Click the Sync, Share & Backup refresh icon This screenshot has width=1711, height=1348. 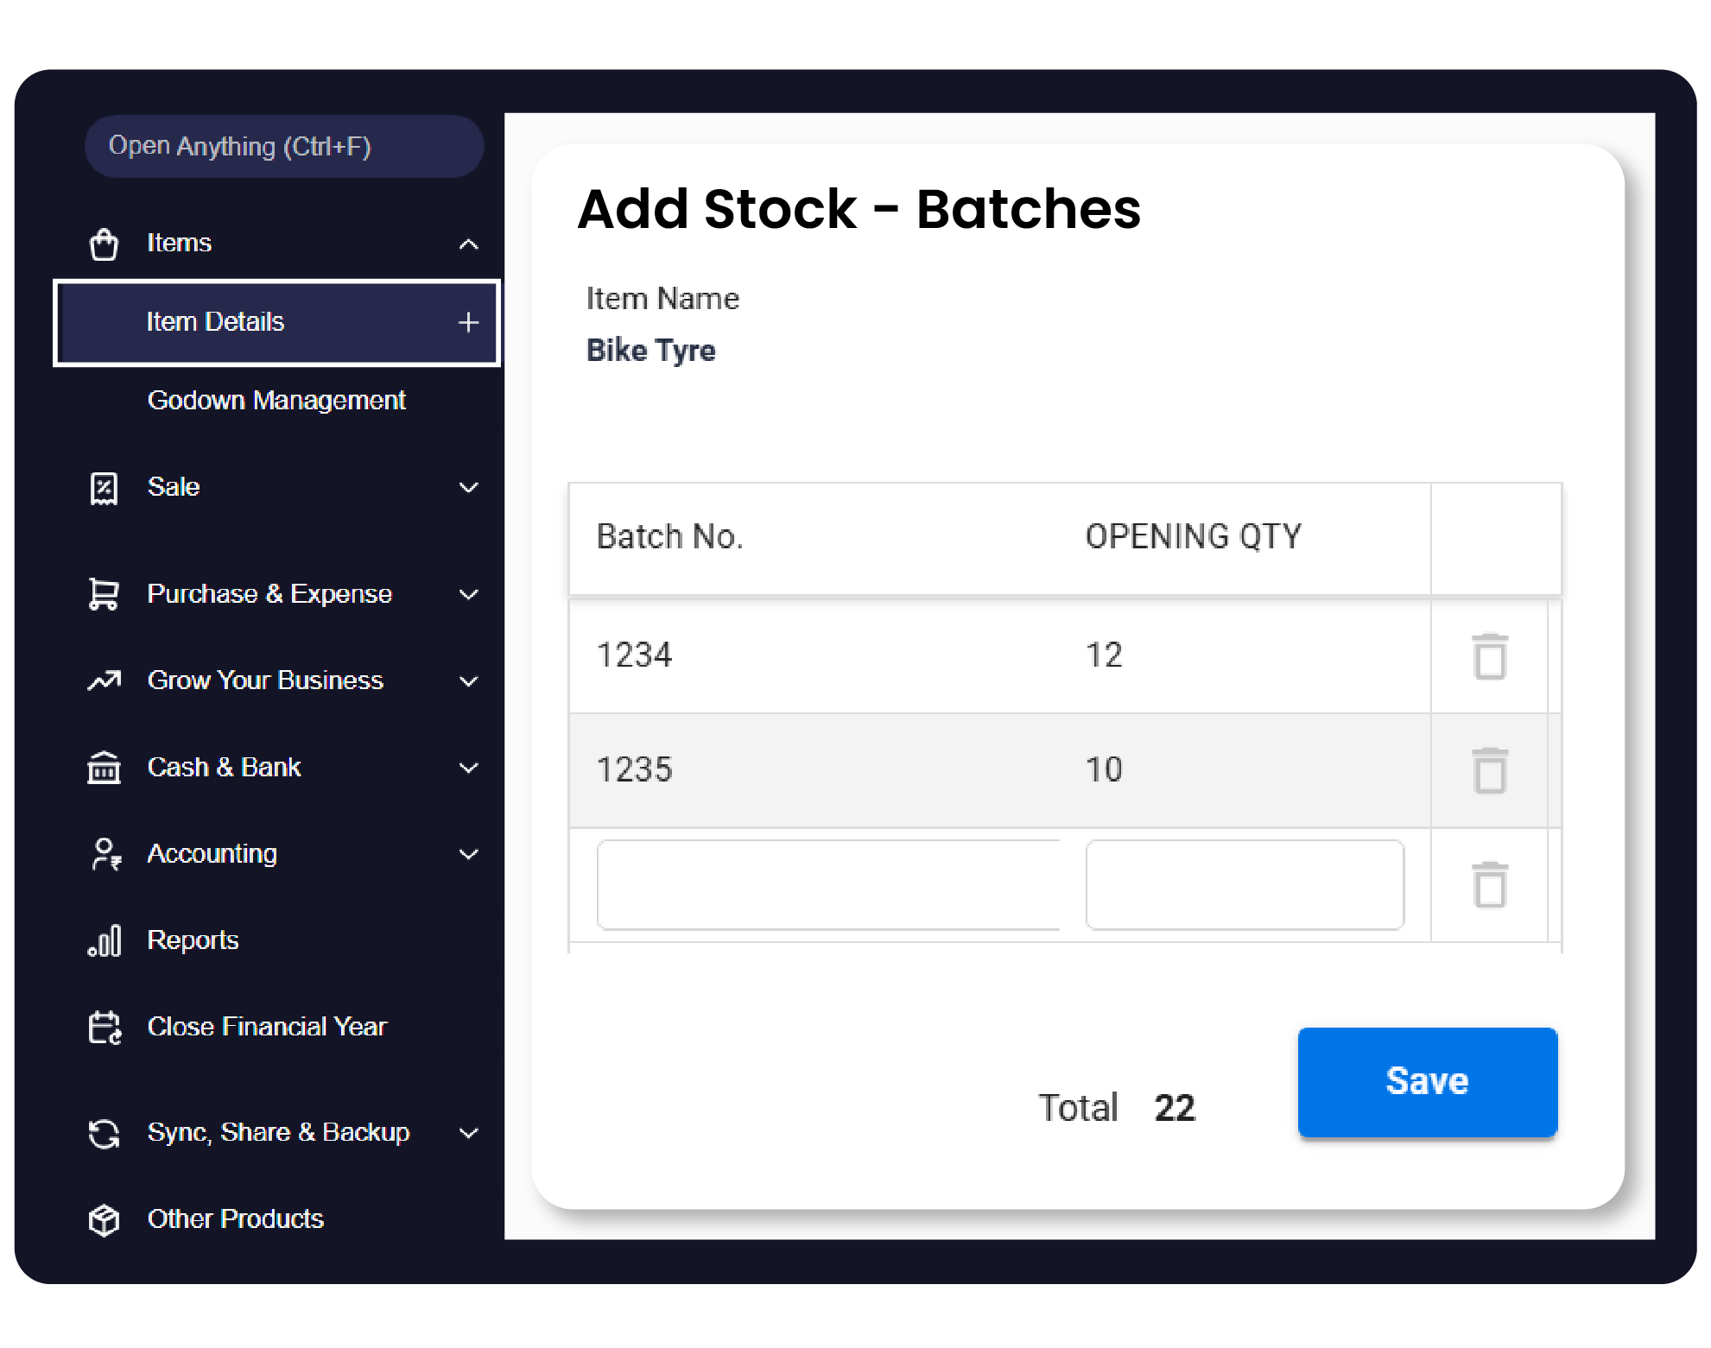coord(104,1132)
